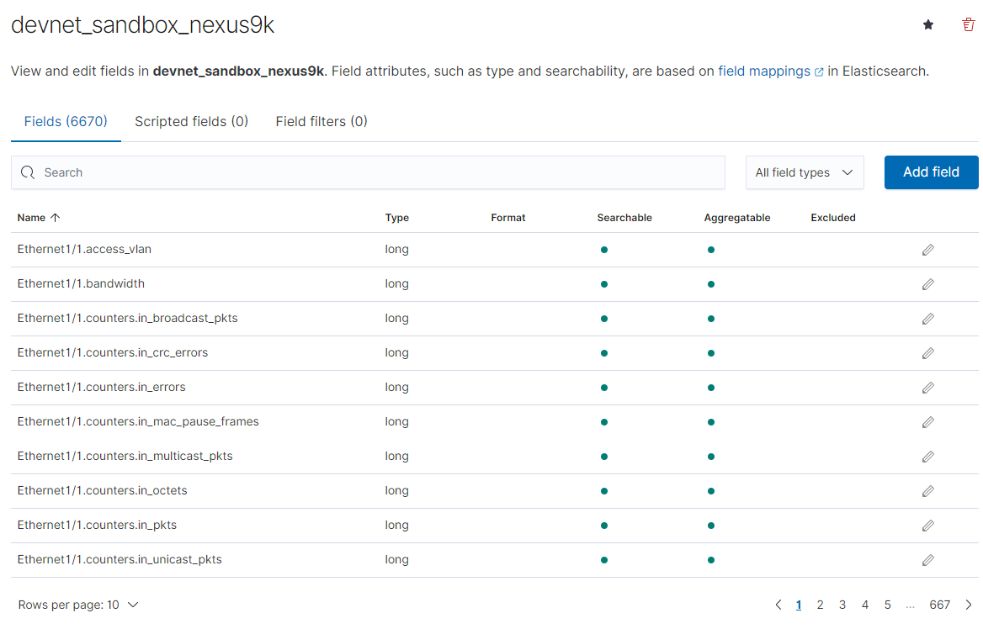Screen dimensions: 983x629
Task: Select Ethernet1/1.counters.in_octets field name
Action: click(102, 490)
